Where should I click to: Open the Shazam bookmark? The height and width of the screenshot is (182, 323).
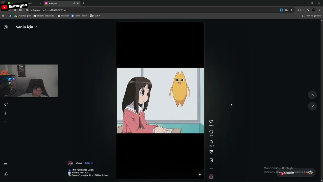[x=44, y=16]
